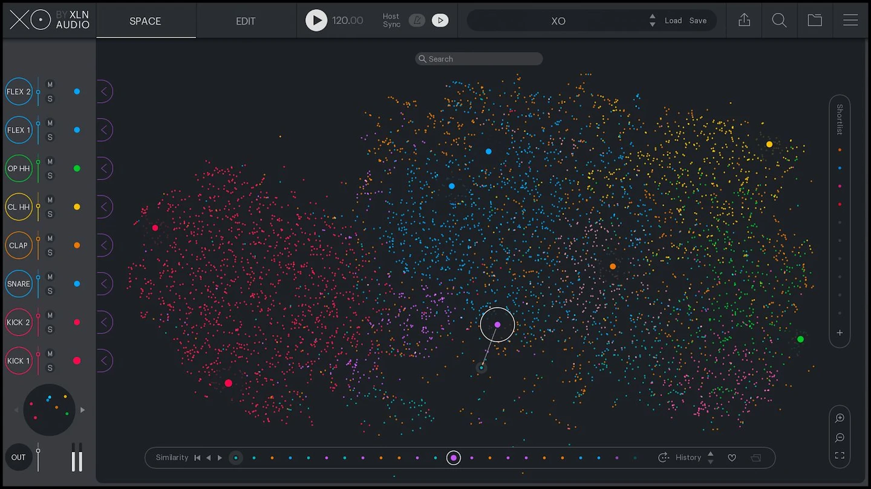Click the OUT volume slider

coord(38,458)
